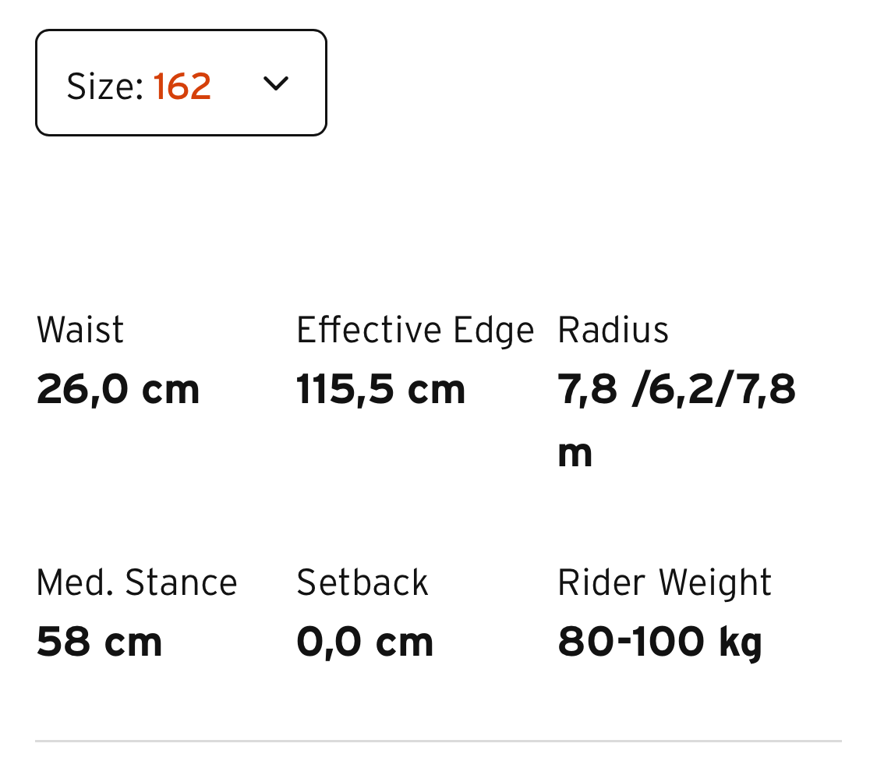The height and width of the screenshot is (761, 877).
Task: Click the 58 cm stance value
Action: (x=99, y=642)
